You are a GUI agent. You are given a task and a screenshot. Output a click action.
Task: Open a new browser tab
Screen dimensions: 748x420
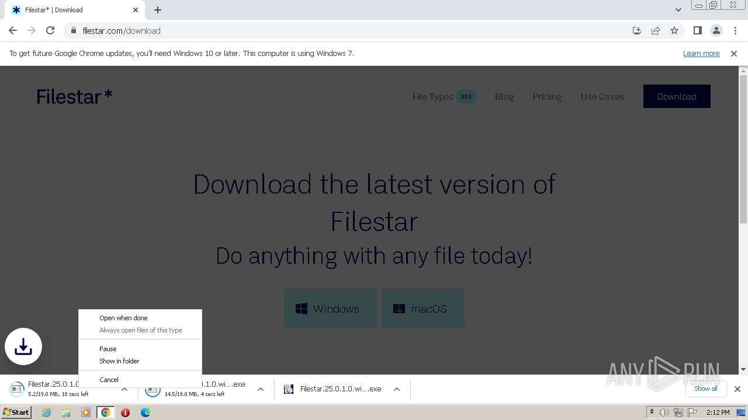(x=157, y=10)
